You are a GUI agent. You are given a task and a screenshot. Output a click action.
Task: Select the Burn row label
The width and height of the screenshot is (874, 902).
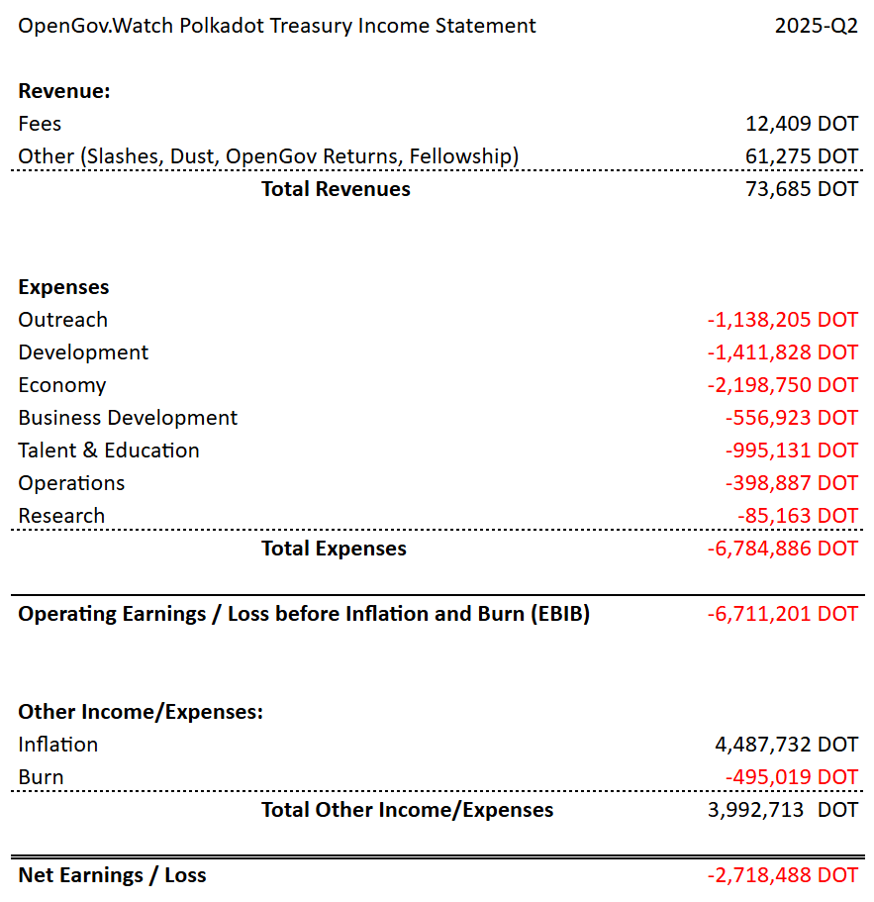pyautogui.click(x=41, y=777)
